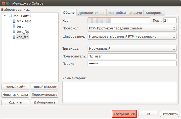Click the server icon beside test entry

(14, 26)
